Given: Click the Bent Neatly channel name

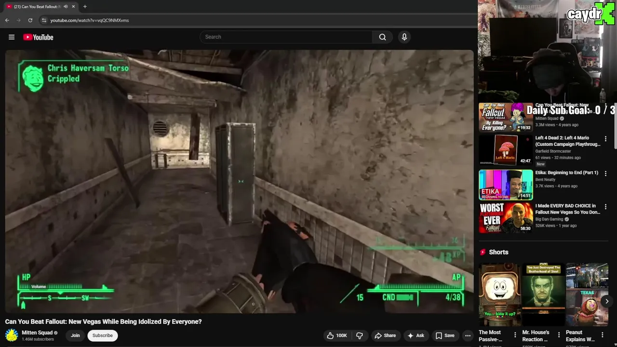Looking at the screenshot, I should click(545, 180).
